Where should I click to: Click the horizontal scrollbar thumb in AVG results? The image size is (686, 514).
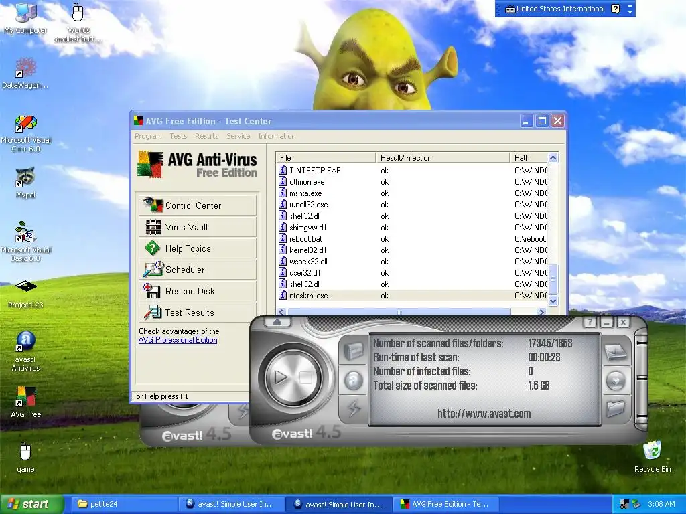point(399,312)
